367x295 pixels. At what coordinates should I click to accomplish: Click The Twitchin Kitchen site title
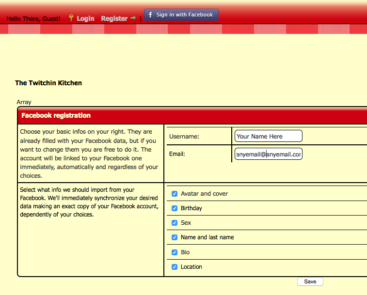pos(48,83)
